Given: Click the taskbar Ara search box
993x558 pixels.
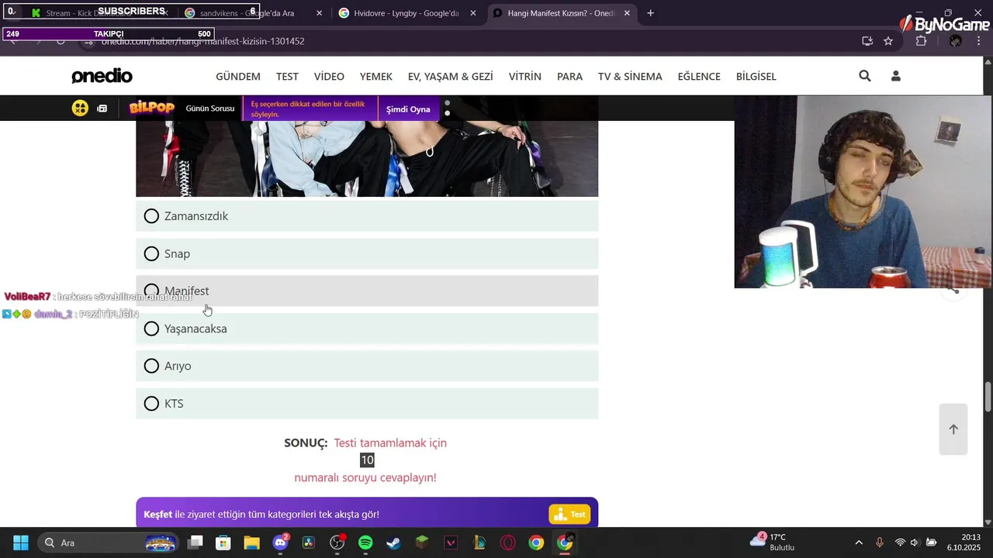Looking at the screenshot, I should coord(107,542).
